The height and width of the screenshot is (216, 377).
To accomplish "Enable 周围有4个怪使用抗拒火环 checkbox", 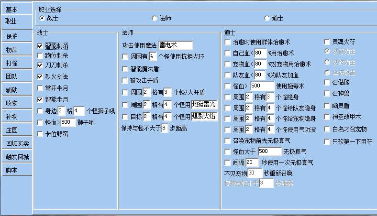I will (x=125, y=57).
